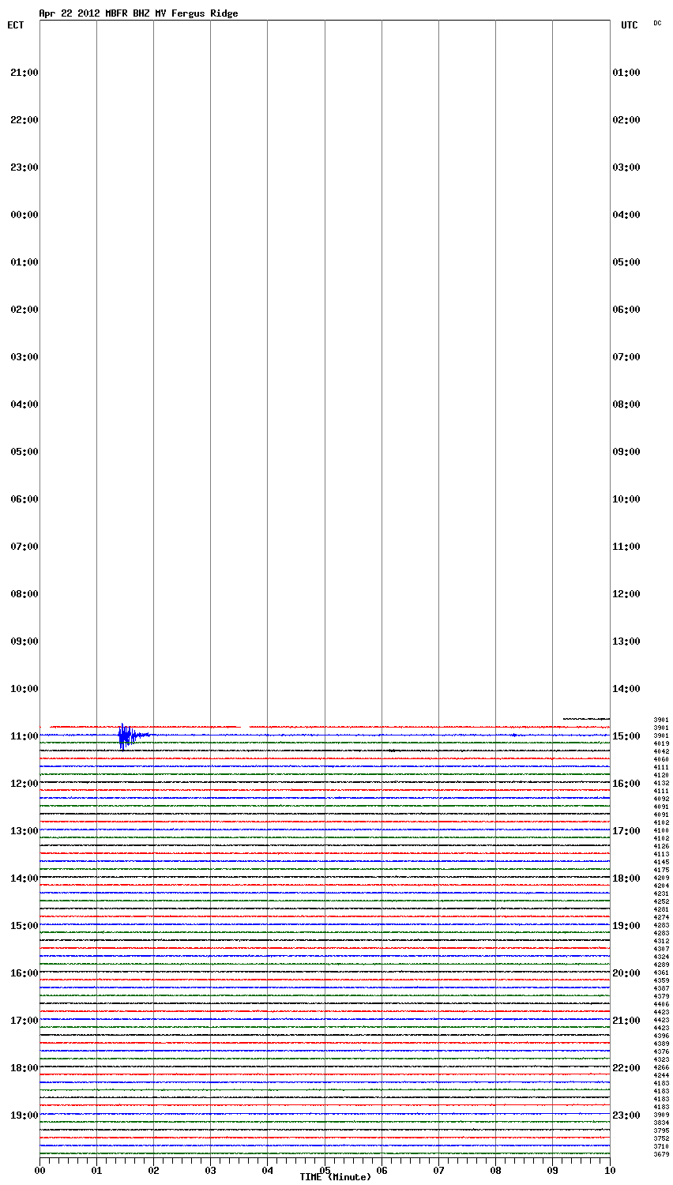
Task: Select the ECT 23:00 hour label
Action: pos(24,167)
